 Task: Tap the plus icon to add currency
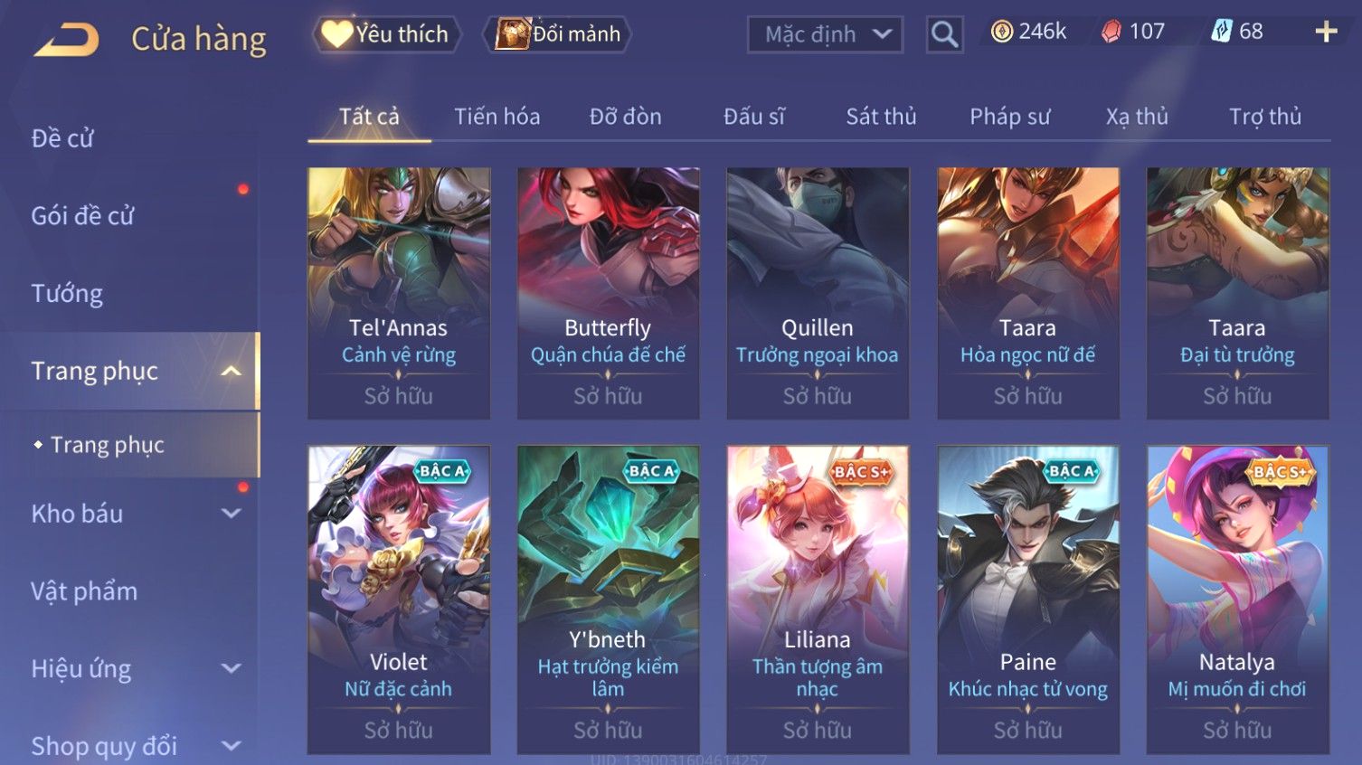(1326, 32)
